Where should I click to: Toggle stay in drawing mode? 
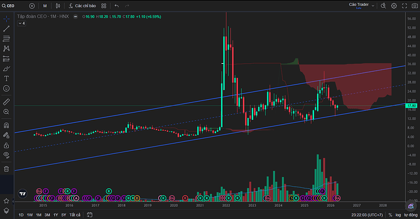pos(7,135)
